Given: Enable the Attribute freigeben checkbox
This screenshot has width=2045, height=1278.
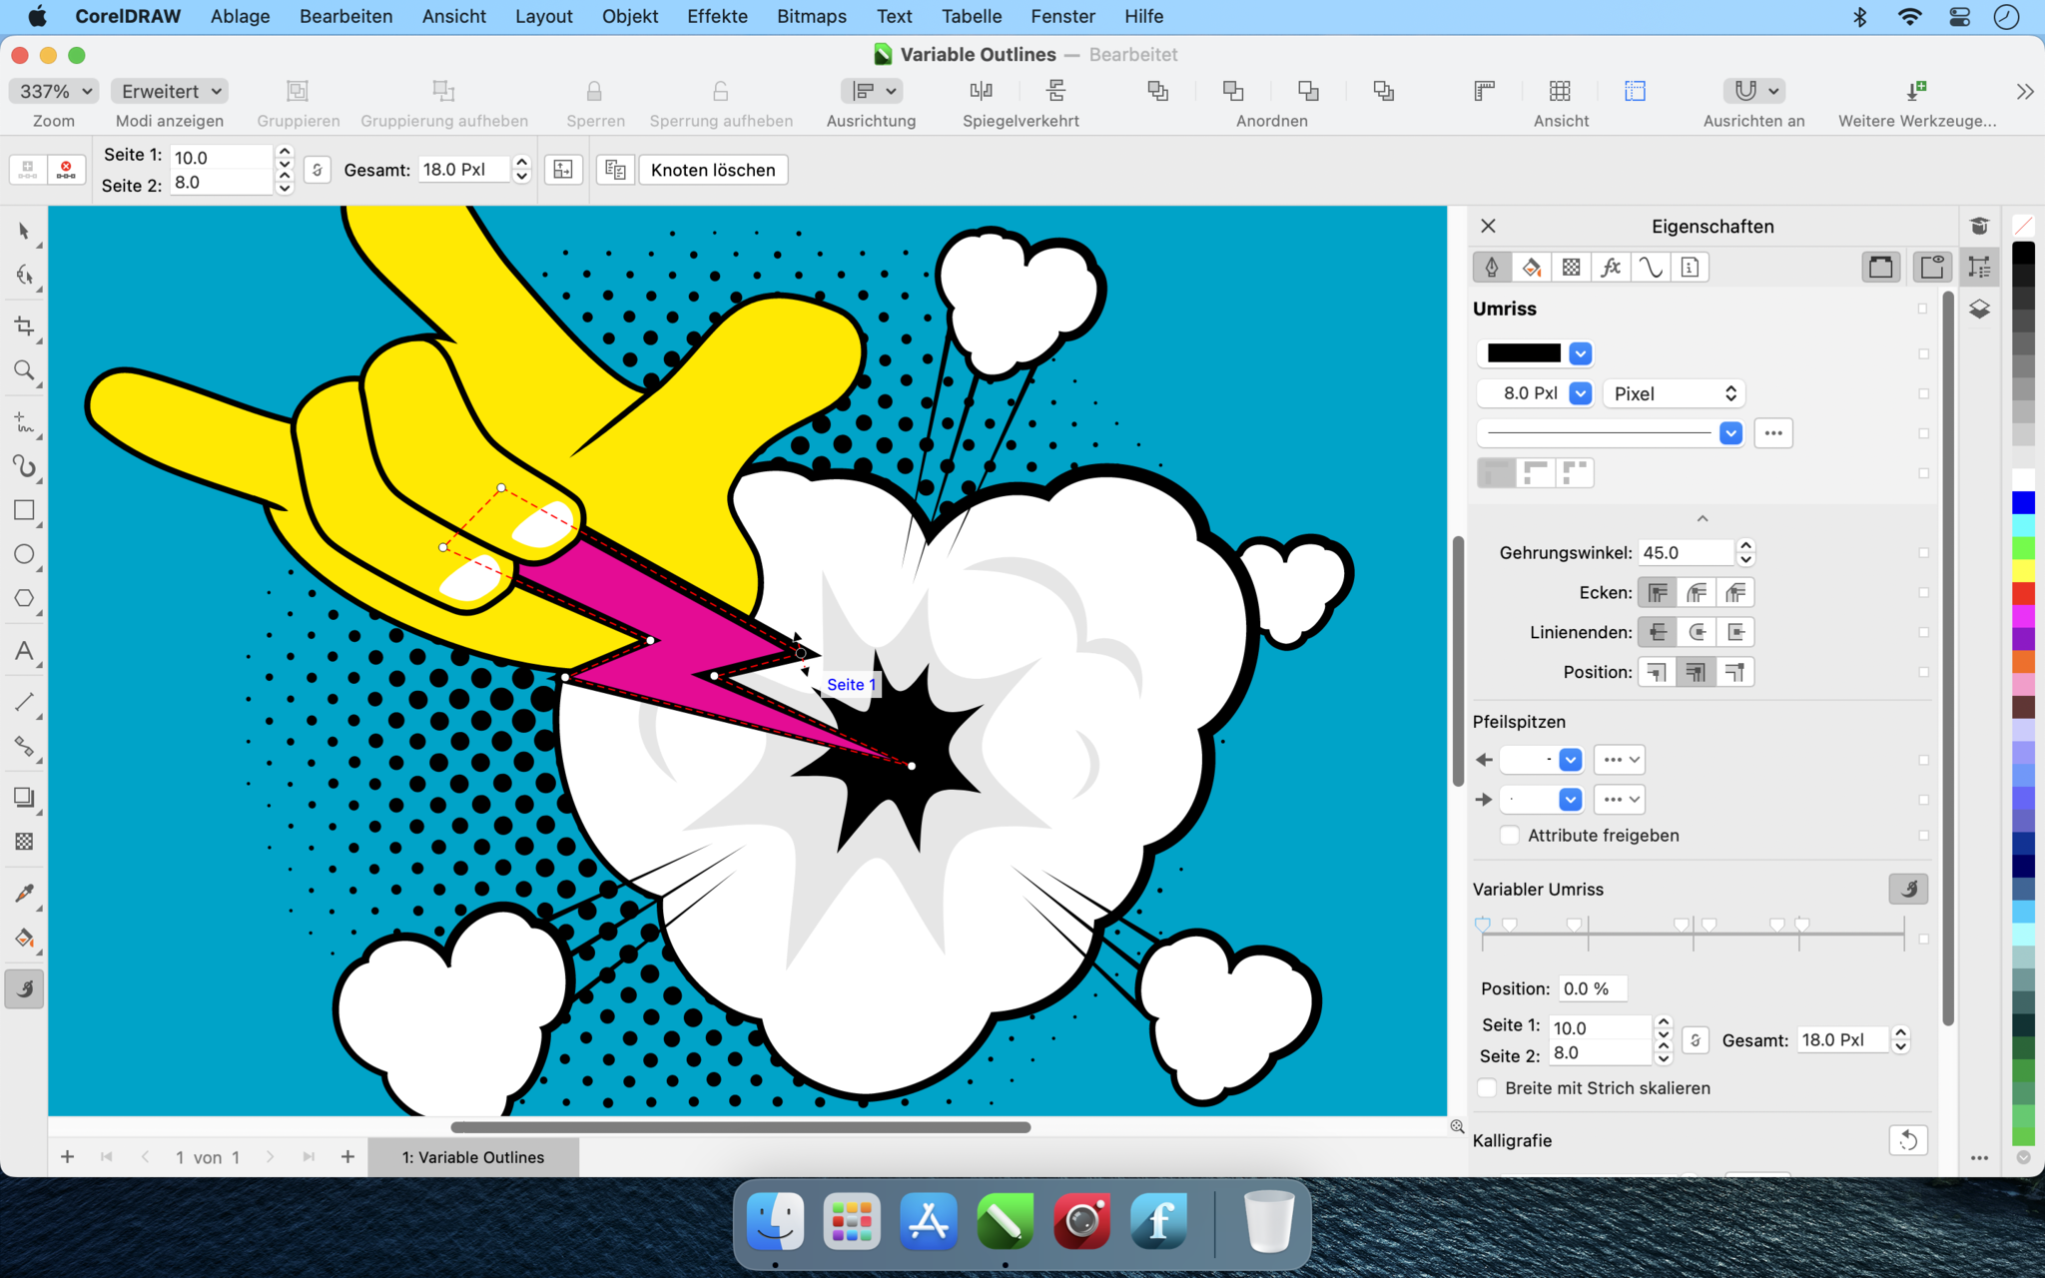Looking at the screenshot, I should coord(1510,835).
